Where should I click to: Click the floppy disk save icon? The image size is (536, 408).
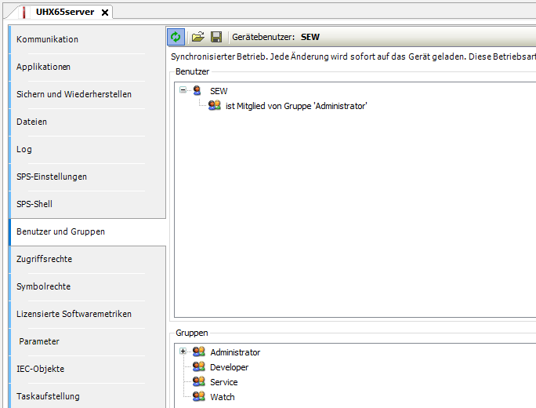(x=216, y=37)
